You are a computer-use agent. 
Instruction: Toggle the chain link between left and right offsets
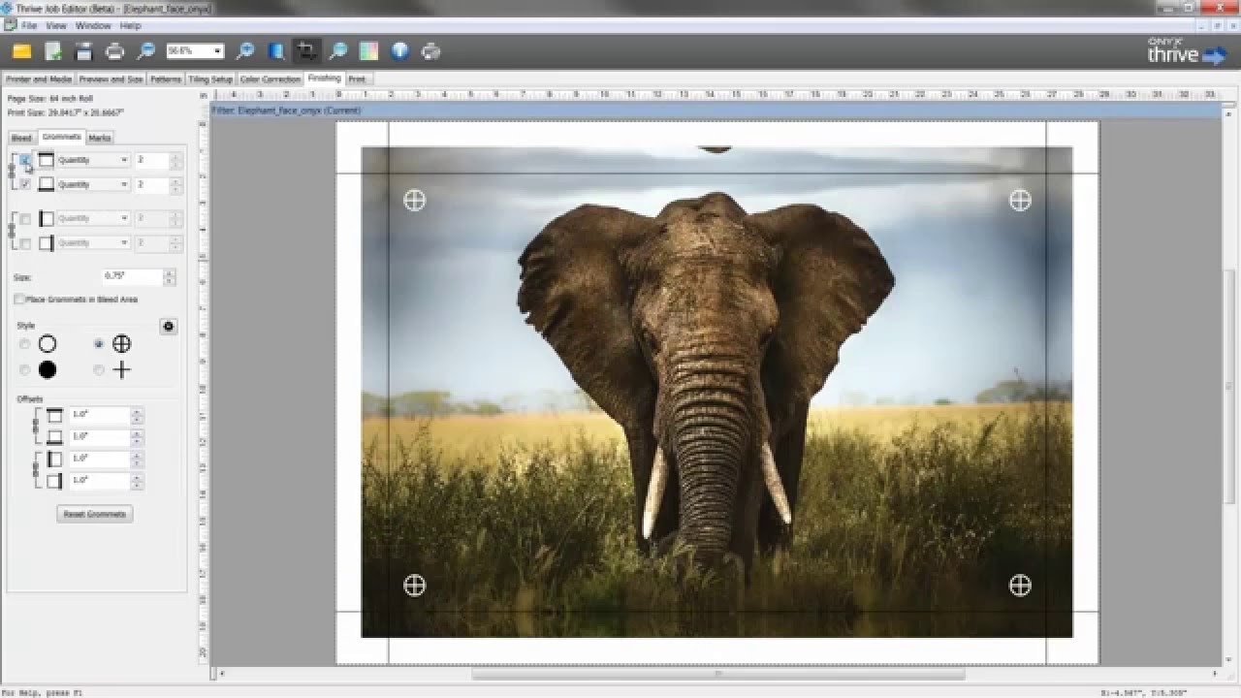tap(36, 469)
